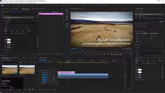Go to In point in Program monitor
This screenshot has height=93, width=165.
[96, 54]
